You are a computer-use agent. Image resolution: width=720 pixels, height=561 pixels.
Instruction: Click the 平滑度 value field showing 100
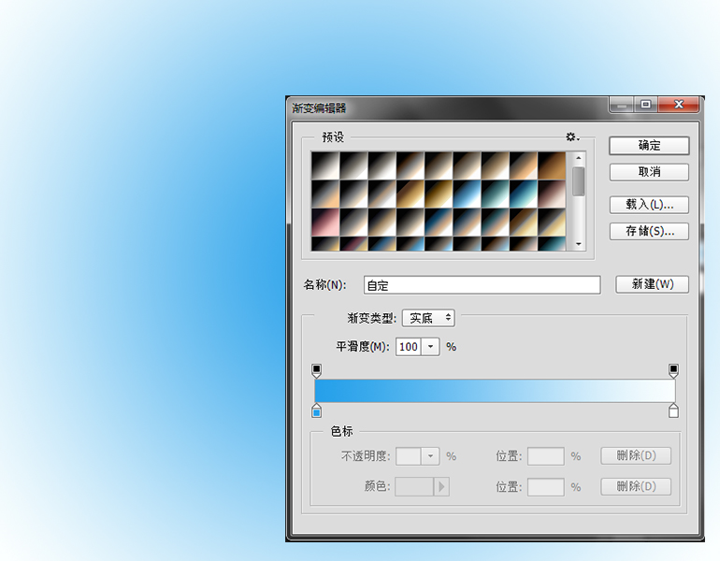point(409,347)
